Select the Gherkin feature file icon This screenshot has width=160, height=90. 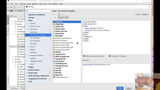[x=54, y=77]
